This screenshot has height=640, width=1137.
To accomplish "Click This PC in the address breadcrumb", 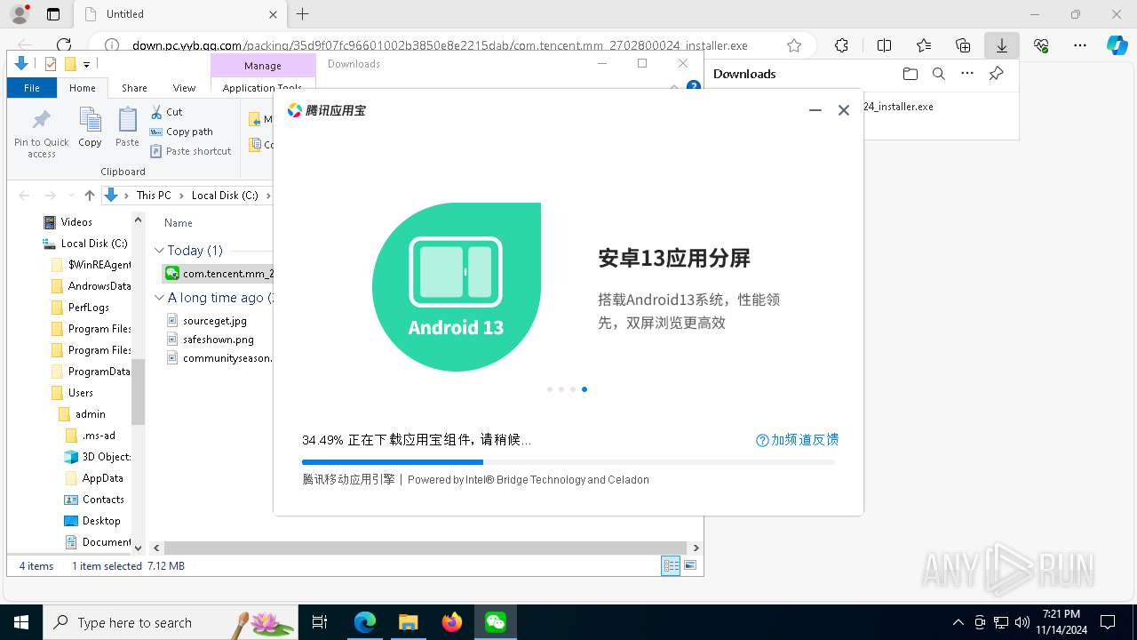I will [154, 196].
